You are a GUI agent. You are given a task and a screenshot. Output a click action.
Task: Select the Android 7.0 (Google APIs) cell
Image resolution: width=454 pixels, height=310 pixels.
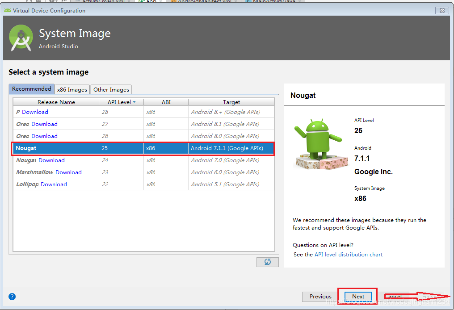coord(231,160)
